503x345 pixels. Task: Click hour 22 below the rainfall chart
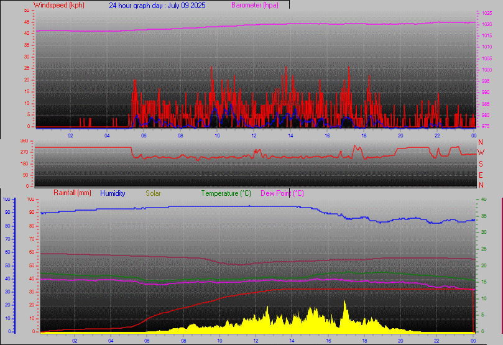(x=436, y=341)
